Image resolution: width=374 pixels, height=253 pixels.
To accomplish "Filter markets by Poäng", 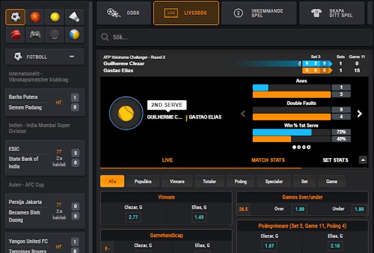I will (x=240, y=182).
